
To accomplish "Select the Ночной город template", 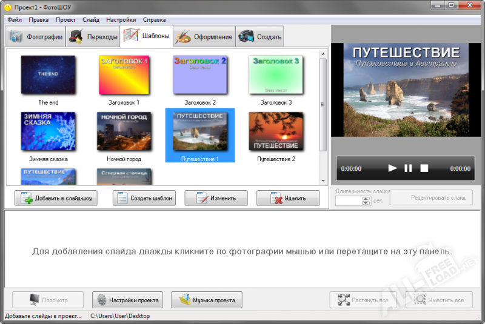I will 124,131.
